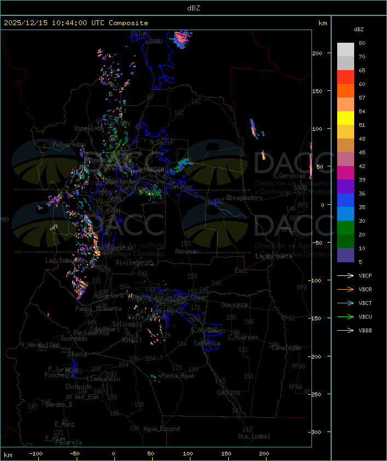Click the 36-39 dBZ purple swatch
This screenshot has height=461, width=387.
pos(345,186)
